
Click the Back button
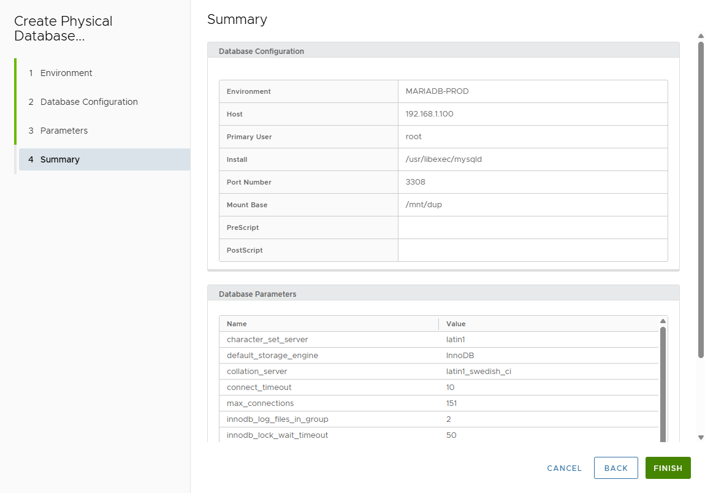(615, 468)
